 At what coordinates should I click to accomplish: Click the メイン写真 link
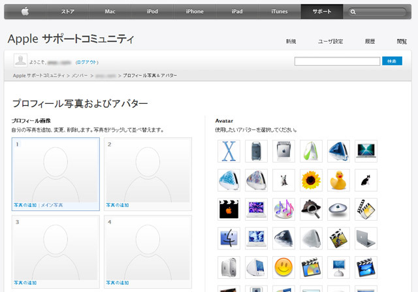point(52,205)
